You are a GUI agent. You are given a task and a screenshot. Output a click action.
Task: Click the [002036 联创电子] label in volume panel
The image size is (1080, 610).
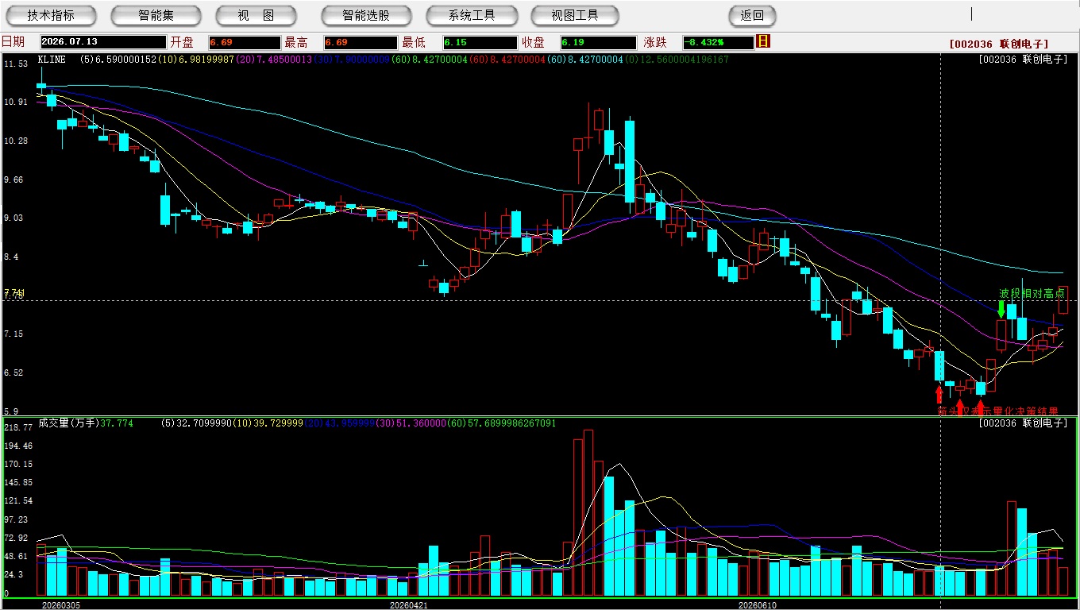tap(1024, 423)
